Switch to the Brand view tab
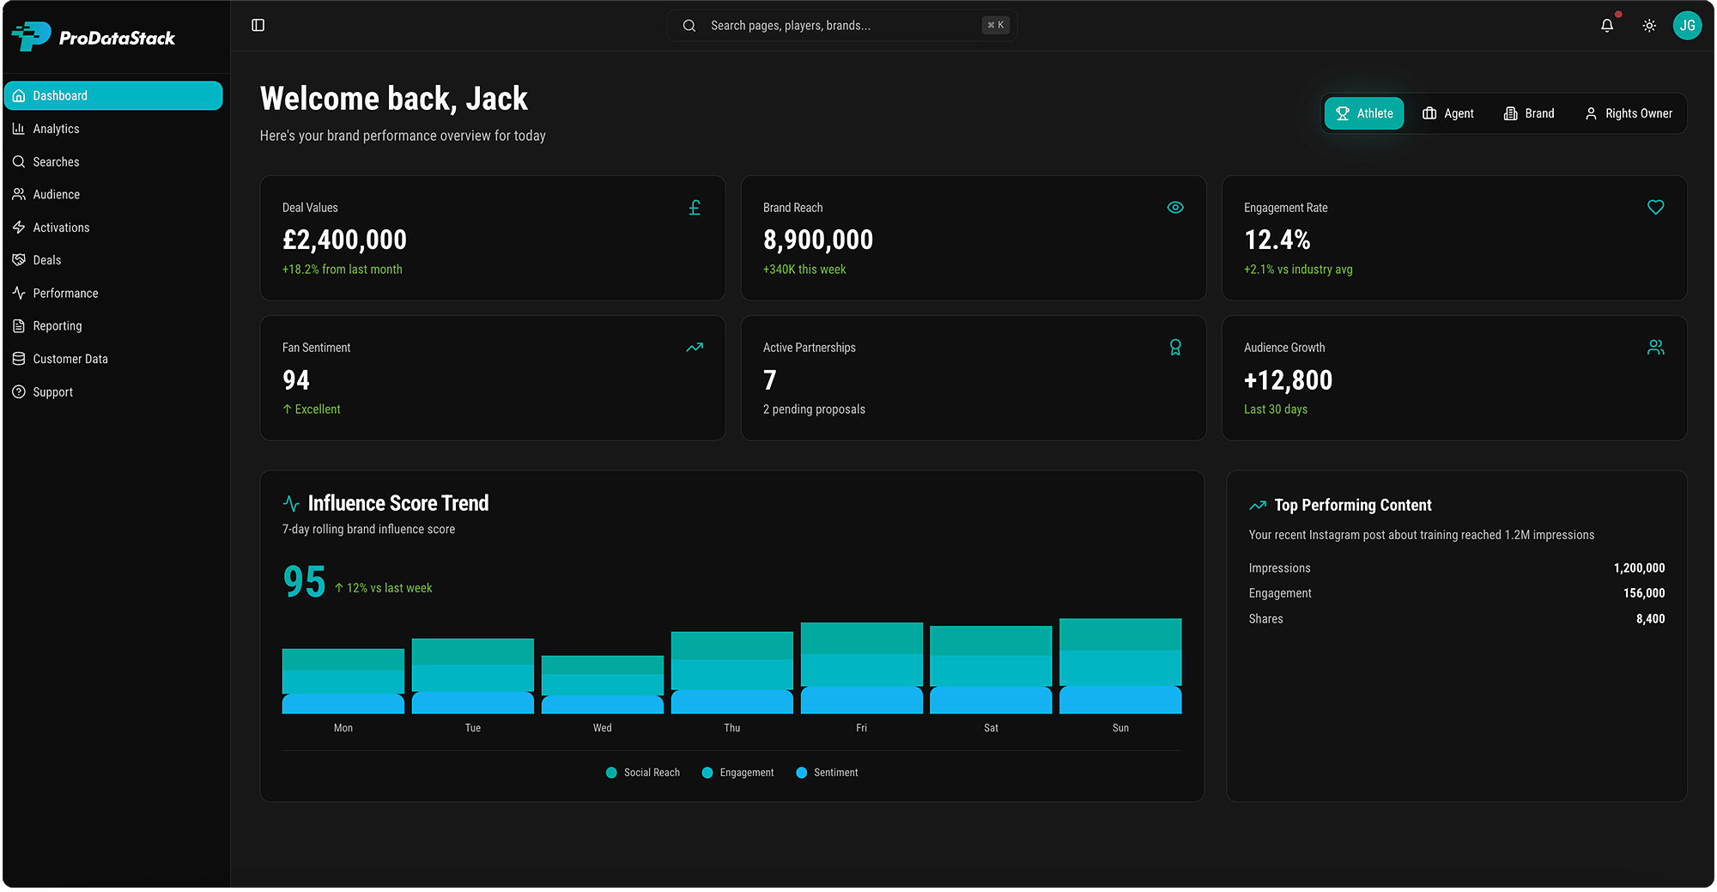Viewport: 1717px width, 892px height. point(1529,112)
